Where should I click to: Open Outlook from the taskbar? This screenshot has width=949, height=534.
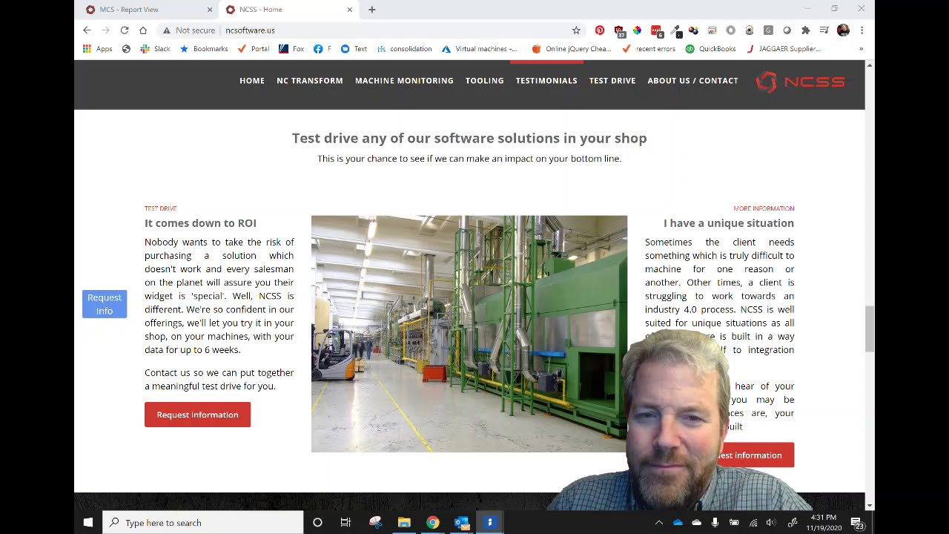[x=461, y=523]
